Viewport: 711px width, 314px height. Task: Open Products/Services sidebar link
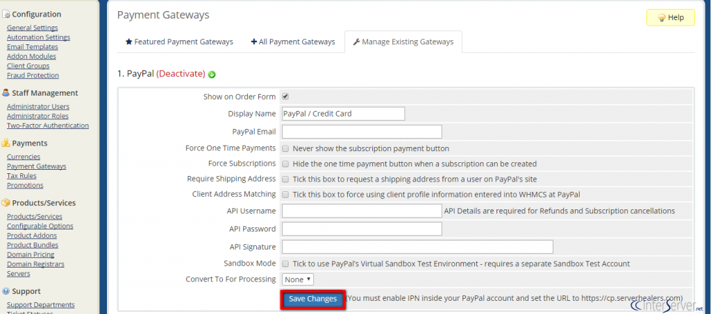click(x=35, y=216)
